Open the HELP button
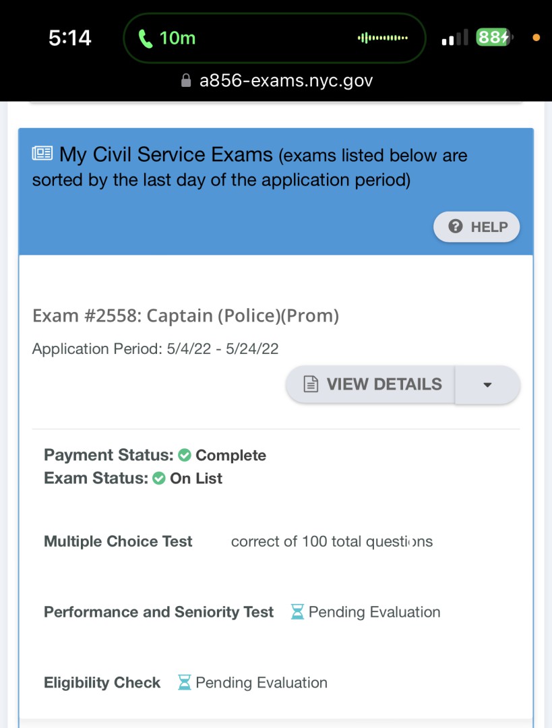552x728 pixels. (477, 227)
